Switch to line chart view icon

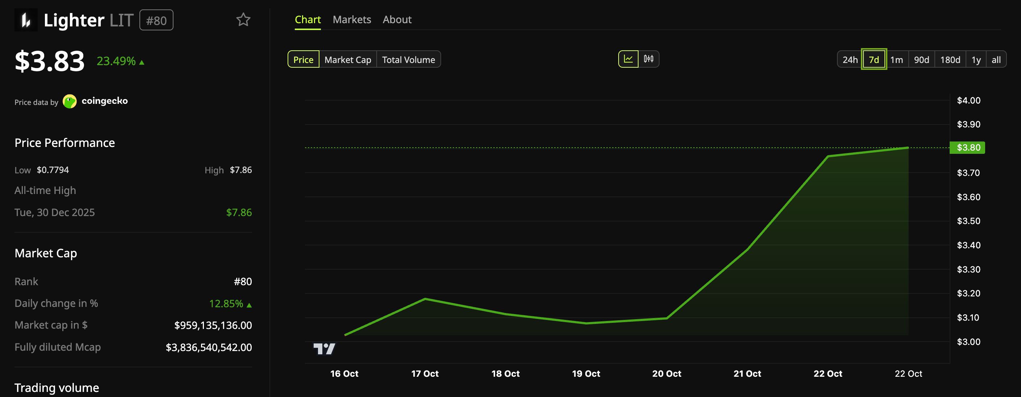pos(628,59)
